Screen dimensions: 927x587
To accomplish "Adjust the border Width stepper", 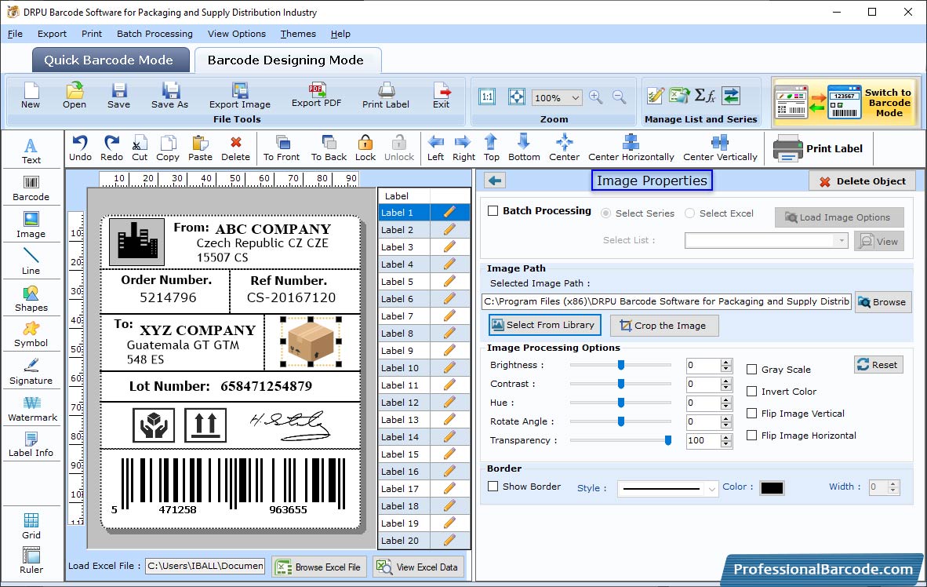I will [x=893, y=487].
